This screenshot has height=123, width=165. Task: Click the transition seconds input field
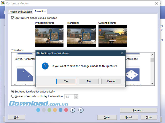point(70,97)
